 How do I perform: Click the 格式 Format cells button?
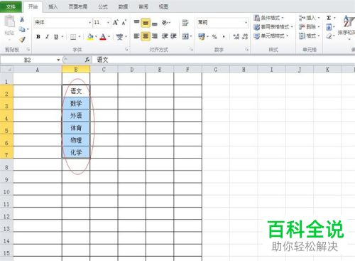(309, 36)
